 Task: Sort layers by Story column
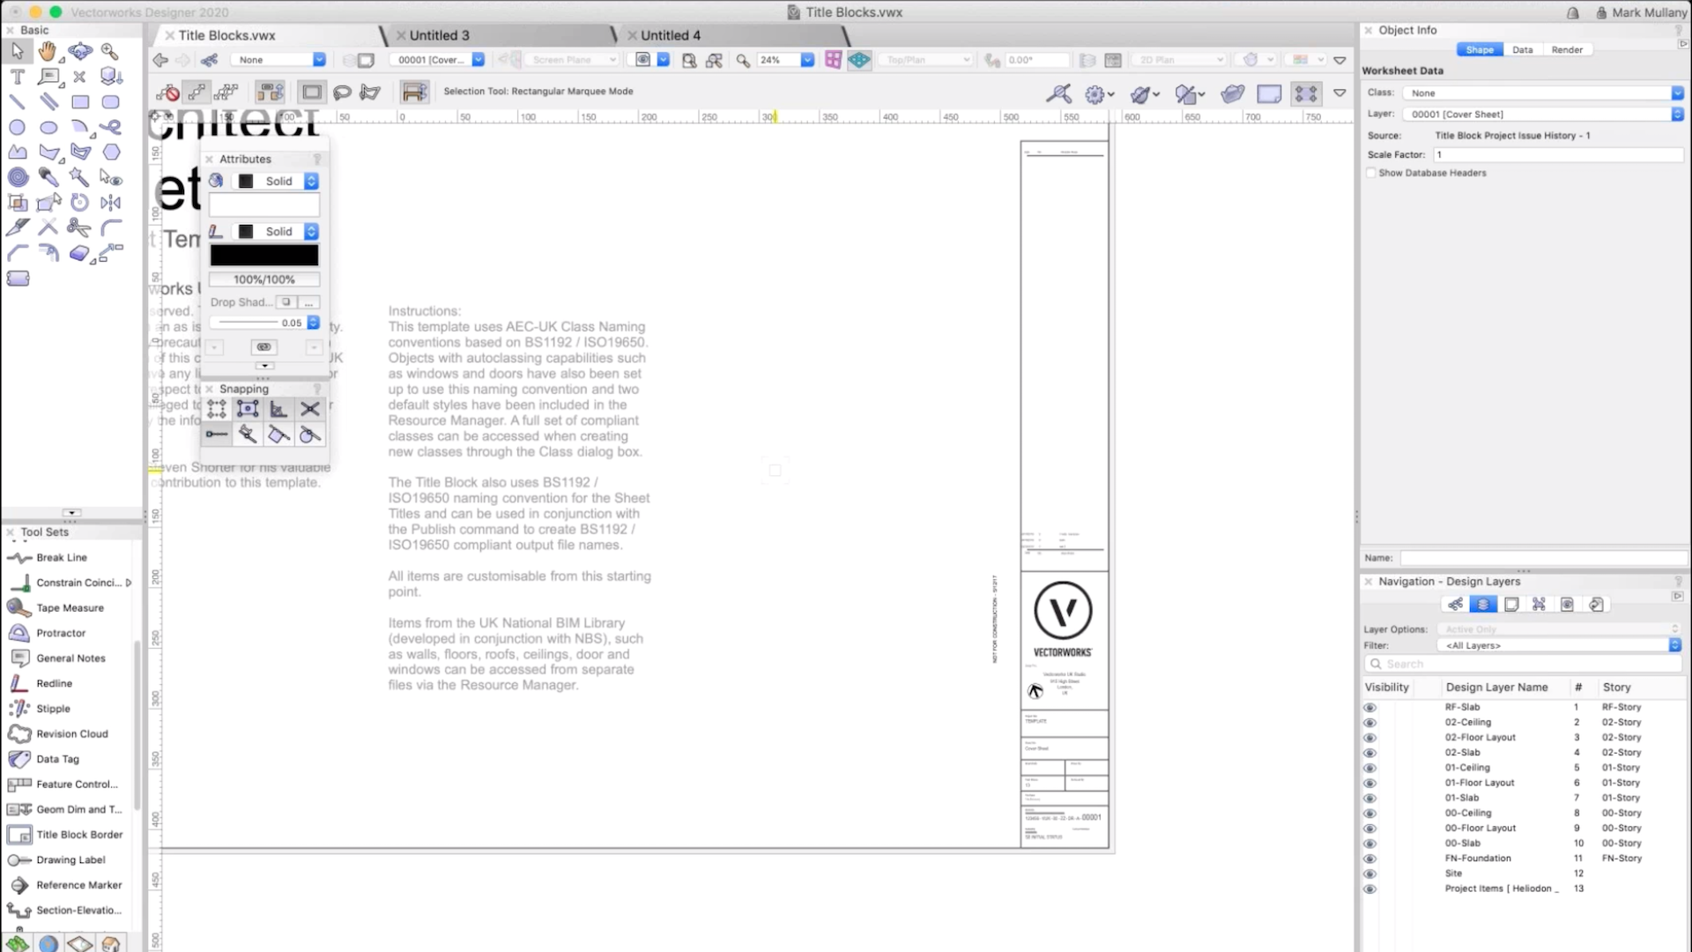point(1616,687)
